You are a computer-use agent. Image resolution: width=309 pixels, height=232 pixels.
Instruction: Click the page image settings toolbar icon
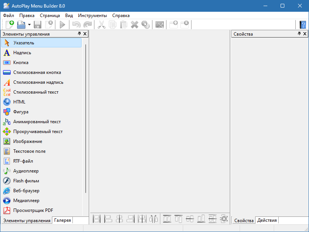point(159,25)
